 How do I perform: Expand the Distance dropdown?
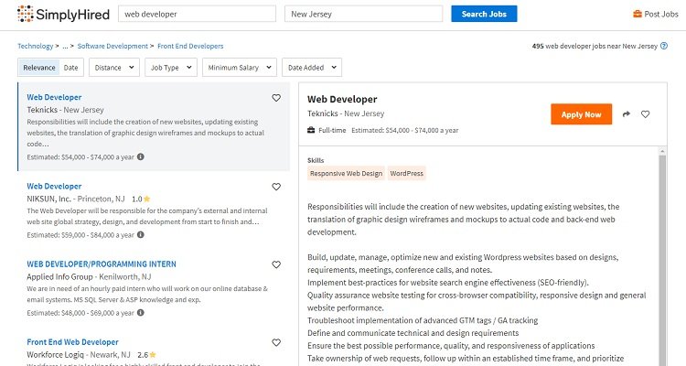(114, 68)
